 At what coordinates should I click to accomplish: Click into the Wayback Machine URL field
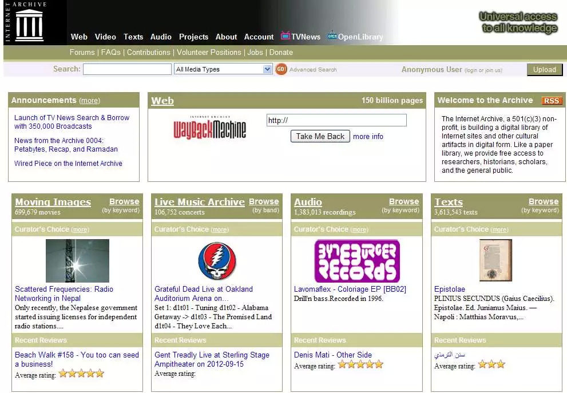coord(336,121)
